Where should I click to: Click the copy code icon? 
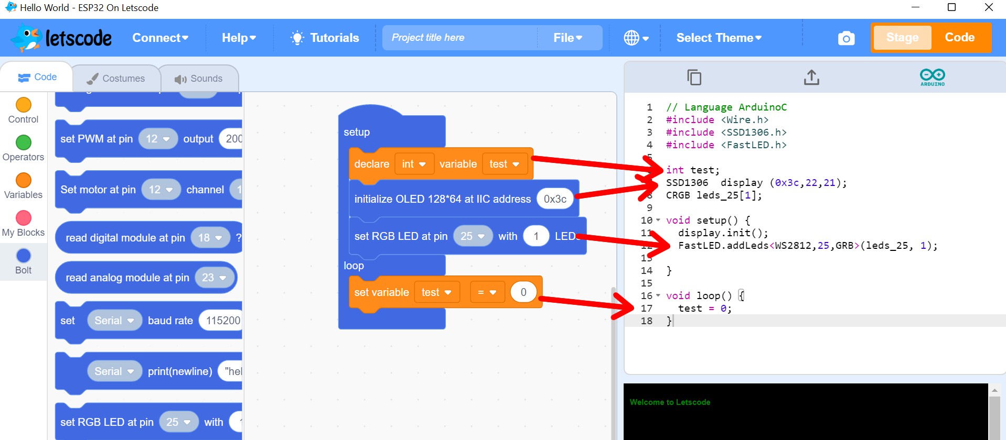click(694, 78)
